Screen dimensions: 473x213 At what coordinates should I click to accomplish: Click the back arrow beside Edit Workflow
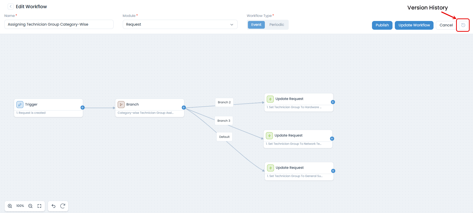pyautogui.click(x=11, y=6)
